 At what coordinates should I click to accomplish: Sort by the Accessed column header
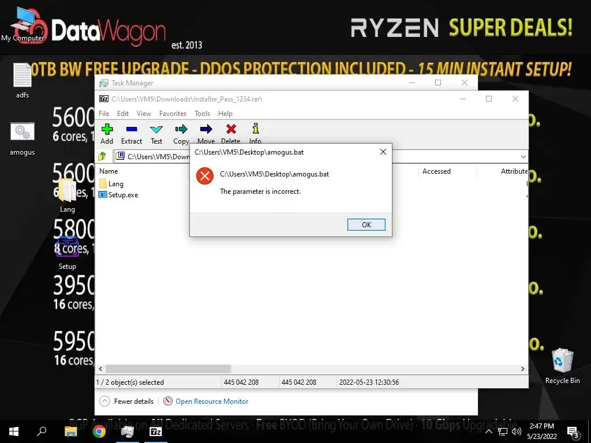tap(436, 171)
